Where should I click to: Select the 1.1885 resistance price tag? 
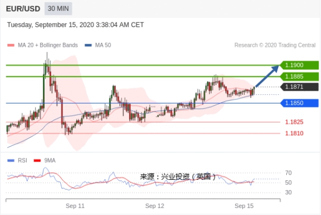pyautogui.click(x=300, y=76)
